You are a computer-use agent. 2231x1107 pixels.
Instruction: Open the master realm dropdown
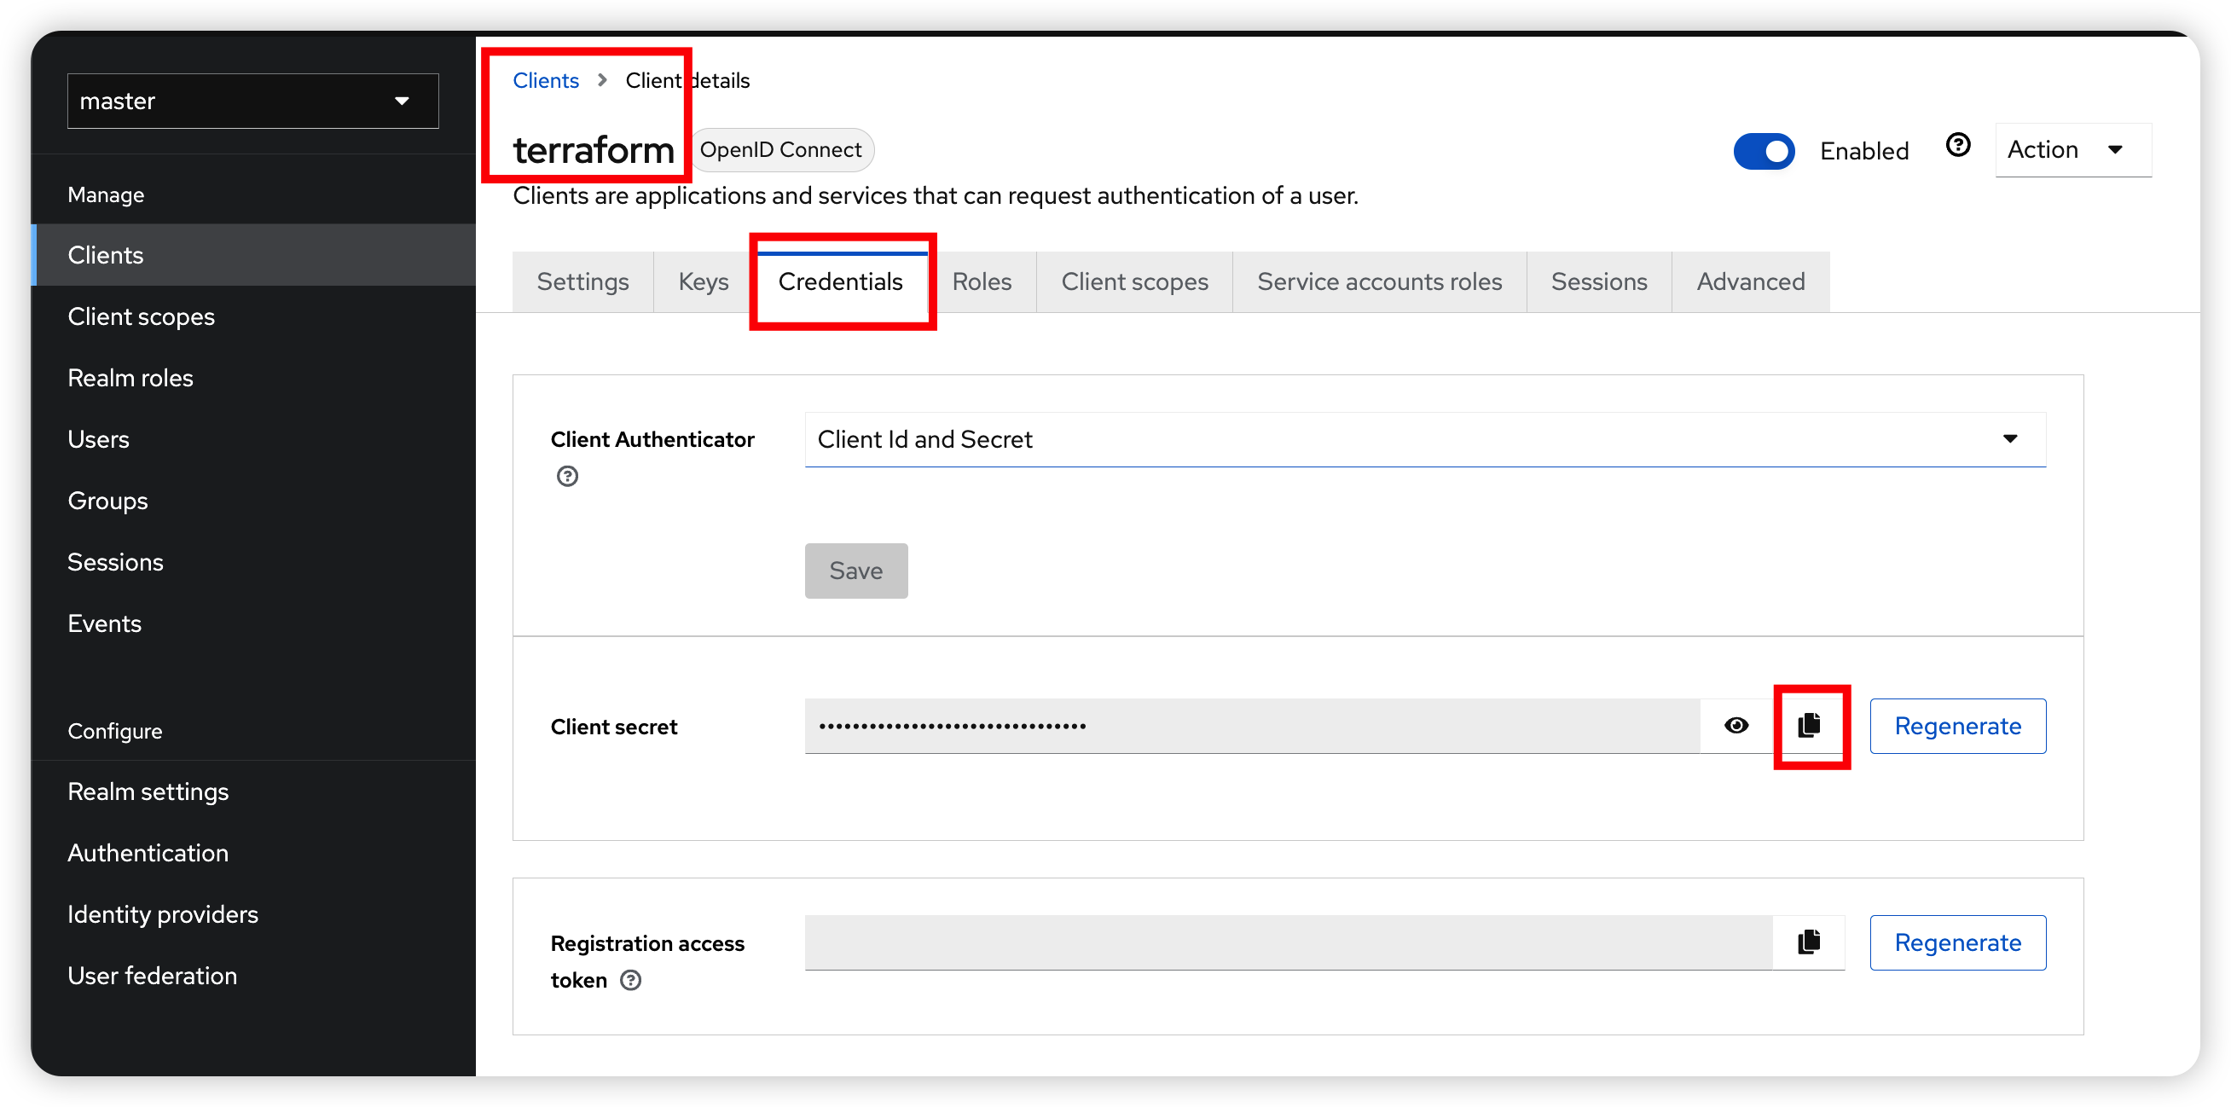pyautogui.click(x=253, y=101)
